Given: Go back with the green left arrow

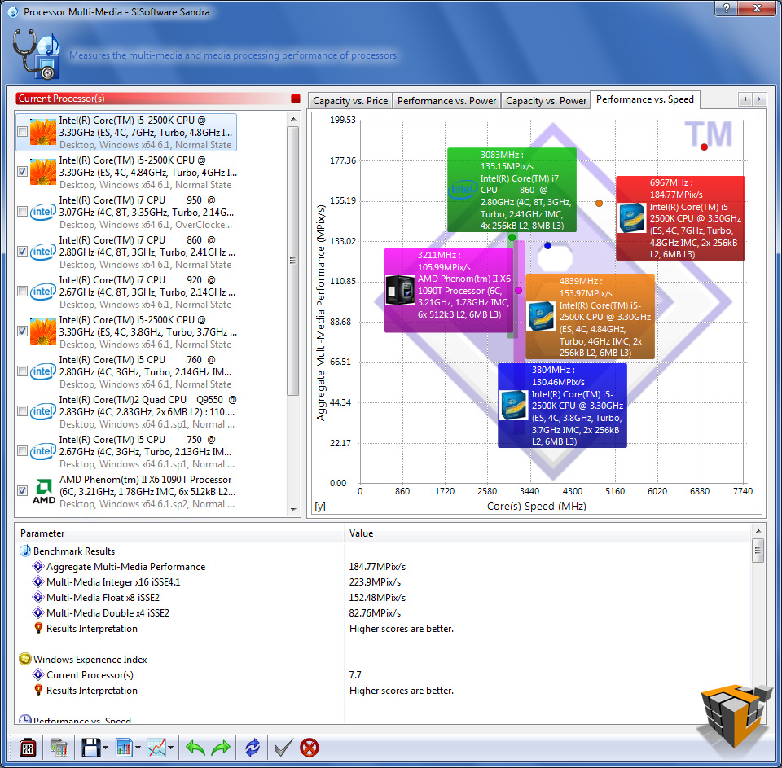Looking at the screenshot, I should [x=195, y=748].
